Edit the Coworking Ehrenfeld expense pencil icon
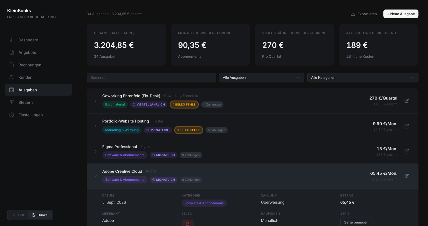The image size is (428, 226). click(x=407, y=101)
